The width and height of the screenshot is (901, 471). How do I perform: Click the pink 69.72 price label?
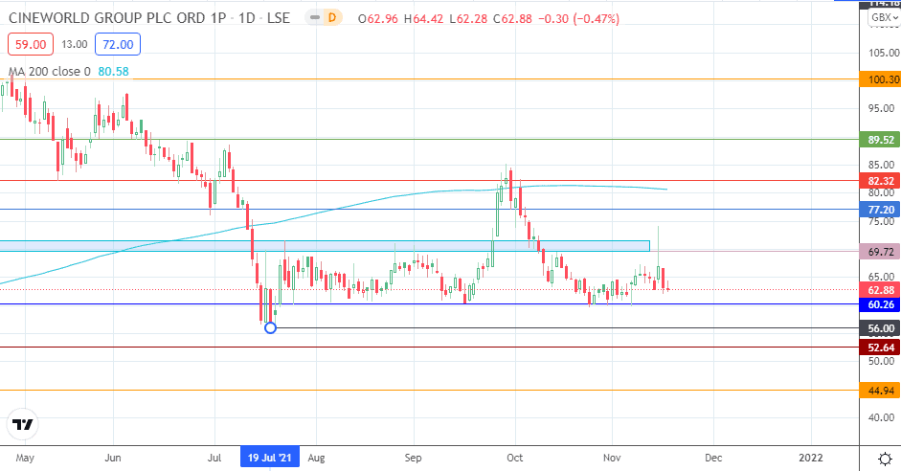[880, 252]
